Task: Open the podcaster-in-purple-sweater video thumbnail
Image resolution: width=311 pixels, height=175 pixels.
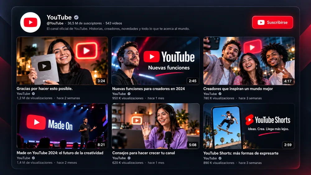Action: (x=155, y=126)
